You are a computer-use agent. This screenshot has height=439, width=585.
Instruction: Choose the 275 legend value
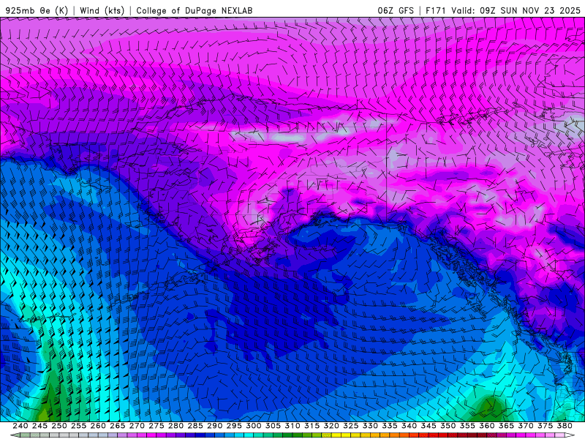(156, 426)
